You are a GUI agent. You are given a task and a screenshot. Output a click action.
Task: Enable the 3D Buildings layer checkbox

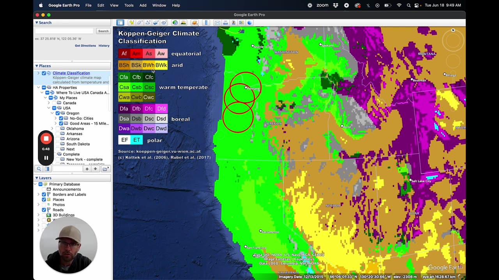click(x=44, y=215)
